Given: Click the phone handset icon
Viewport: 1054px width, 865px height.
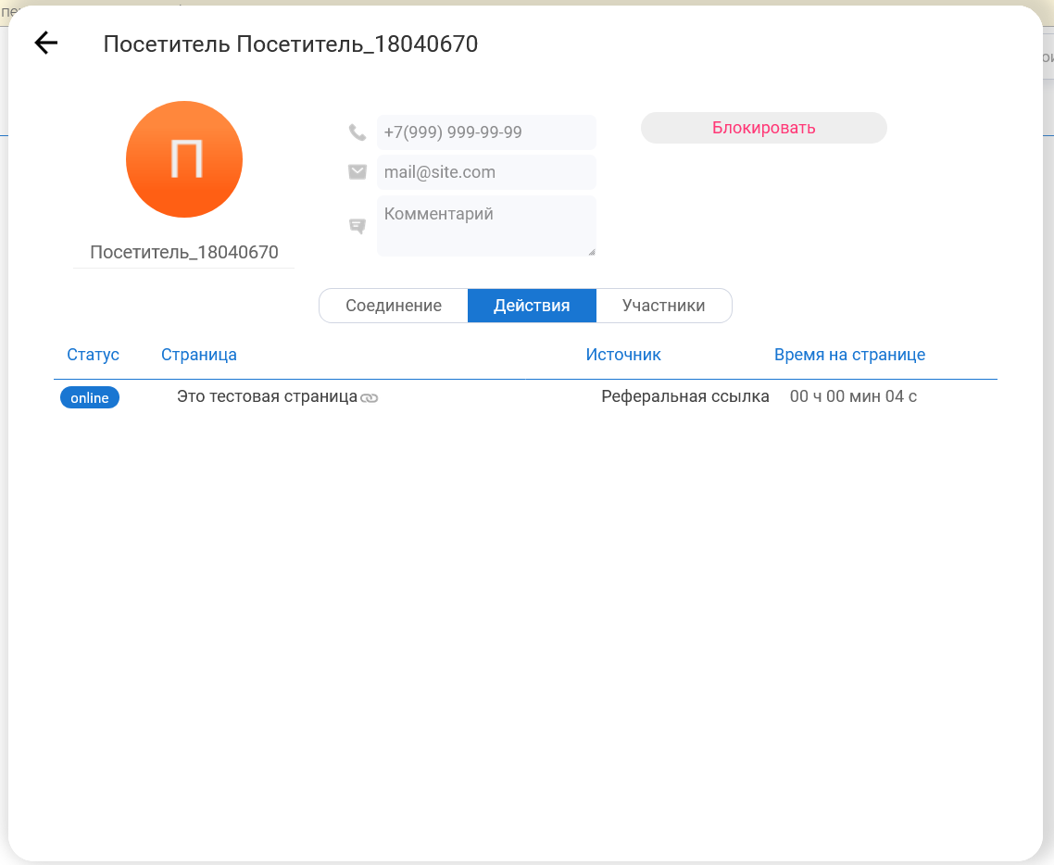Looking at the screenshot, I should click(x=358, y=132).
